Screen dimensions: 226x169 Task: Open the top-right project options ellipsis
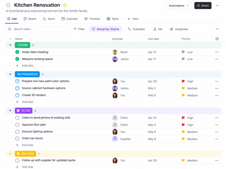217,6
